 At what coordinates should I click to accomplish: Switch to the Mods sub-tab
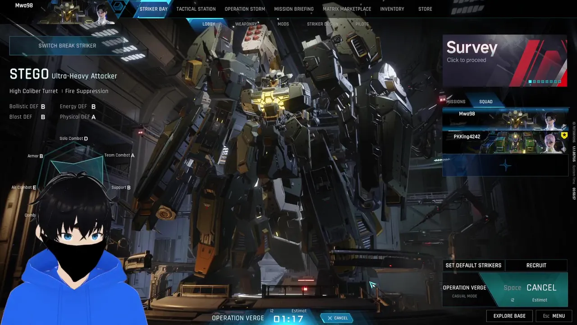pyautogui.click(x=283, y=24)
